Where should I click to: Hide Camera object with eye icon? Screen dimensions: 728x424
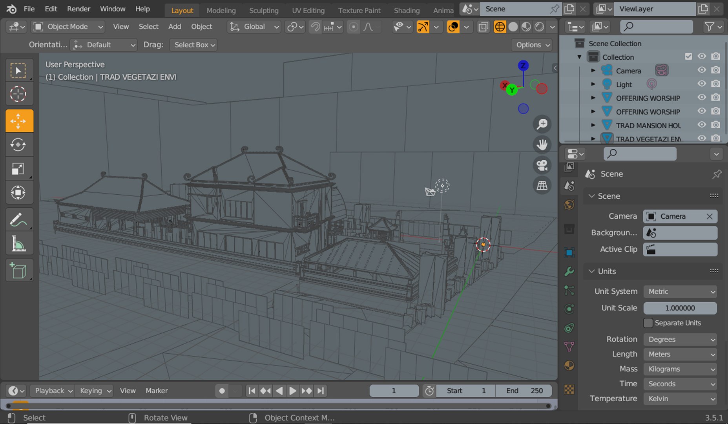pyautogui.click(x=702, y=70)
